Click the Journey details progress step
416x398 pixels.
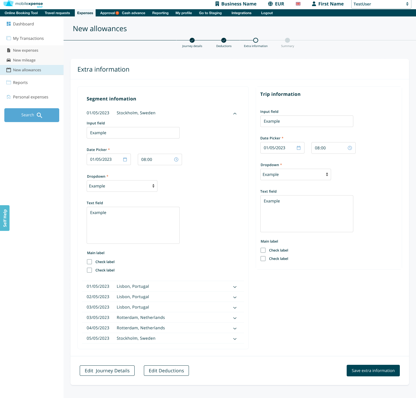pos(192,41)
